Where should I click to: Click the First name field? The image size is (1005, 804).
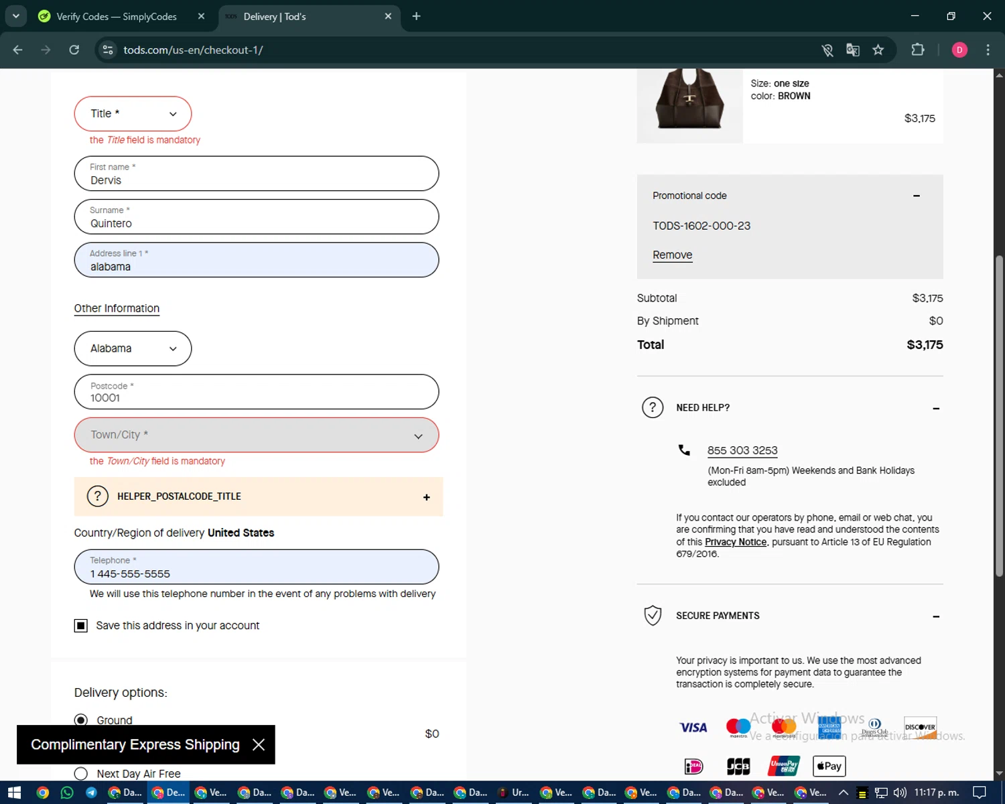[257, 174]
